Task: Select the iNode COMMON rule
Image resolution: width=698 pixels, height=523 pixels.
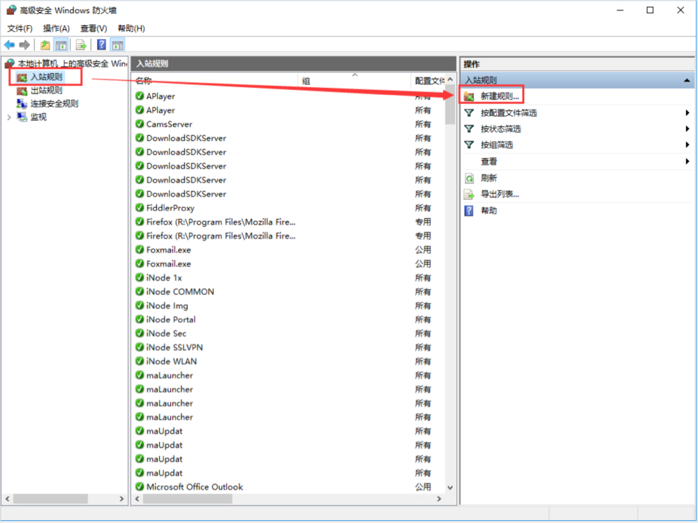Action: (x=180, y=291)
